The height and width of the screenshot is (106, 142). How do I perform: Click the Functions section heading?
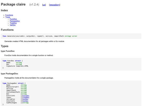[x=7, y=30]
